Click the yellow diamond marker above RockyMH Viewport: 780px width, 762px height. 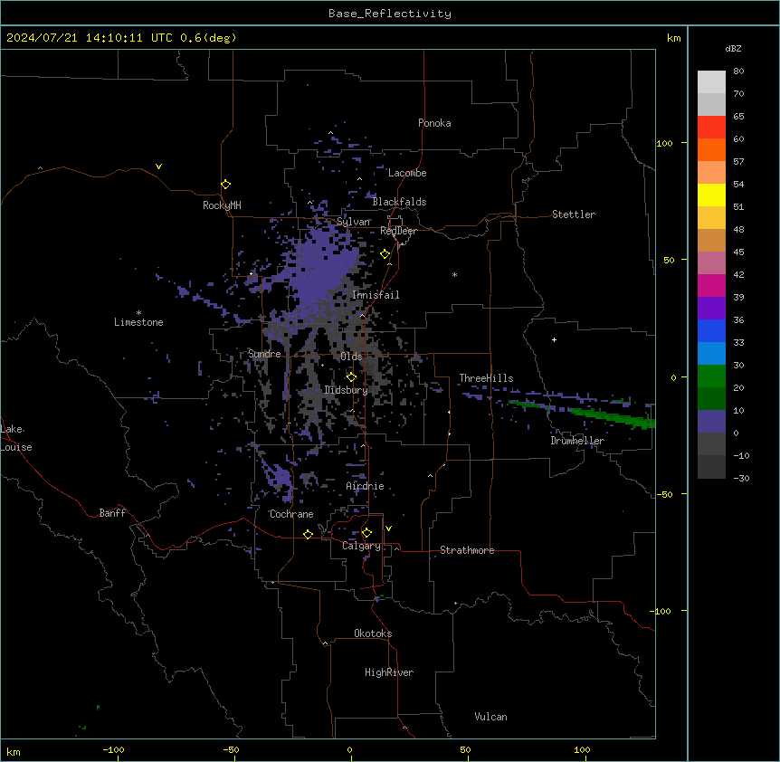point(226,185)
